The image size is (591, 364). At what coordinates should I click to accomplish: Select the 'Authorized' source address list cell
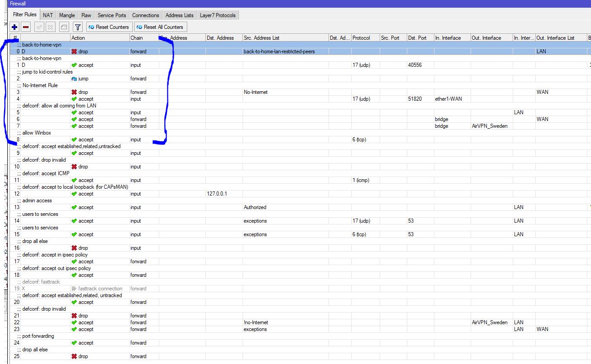pyautogui.click(x=255, y=207)
